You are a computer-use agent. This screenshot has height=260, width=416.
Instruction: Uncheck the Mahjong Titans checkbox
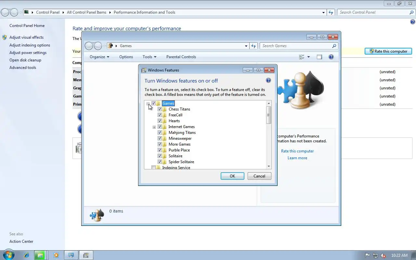click(160, 133)
